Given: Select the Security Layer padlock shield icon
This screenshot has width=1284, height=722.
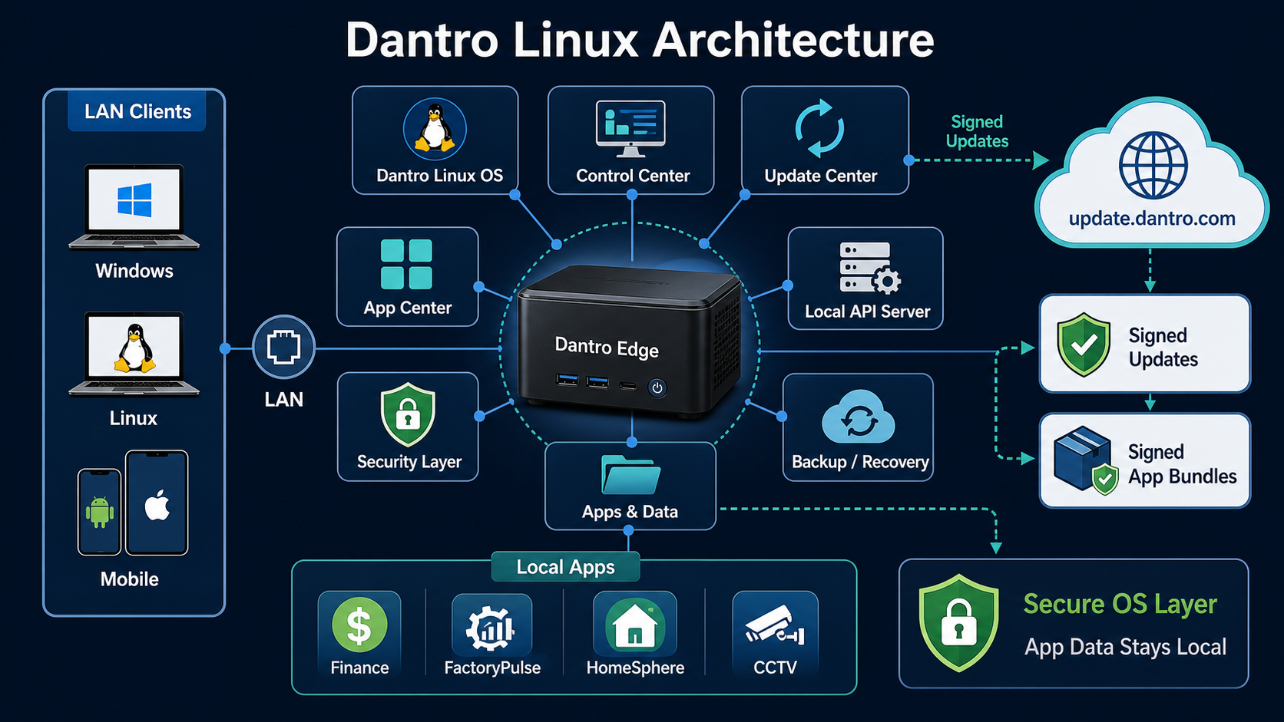Looking at the screenshot, I should [408, 414].
